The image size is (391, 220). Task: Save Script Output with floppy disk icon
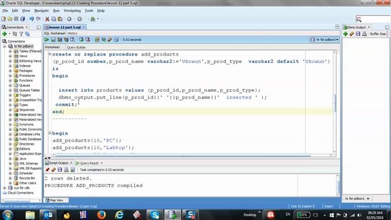click(60, 170)
